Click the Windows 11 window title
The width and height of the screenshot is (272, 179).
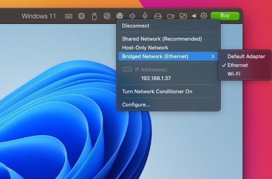(39, 16)
